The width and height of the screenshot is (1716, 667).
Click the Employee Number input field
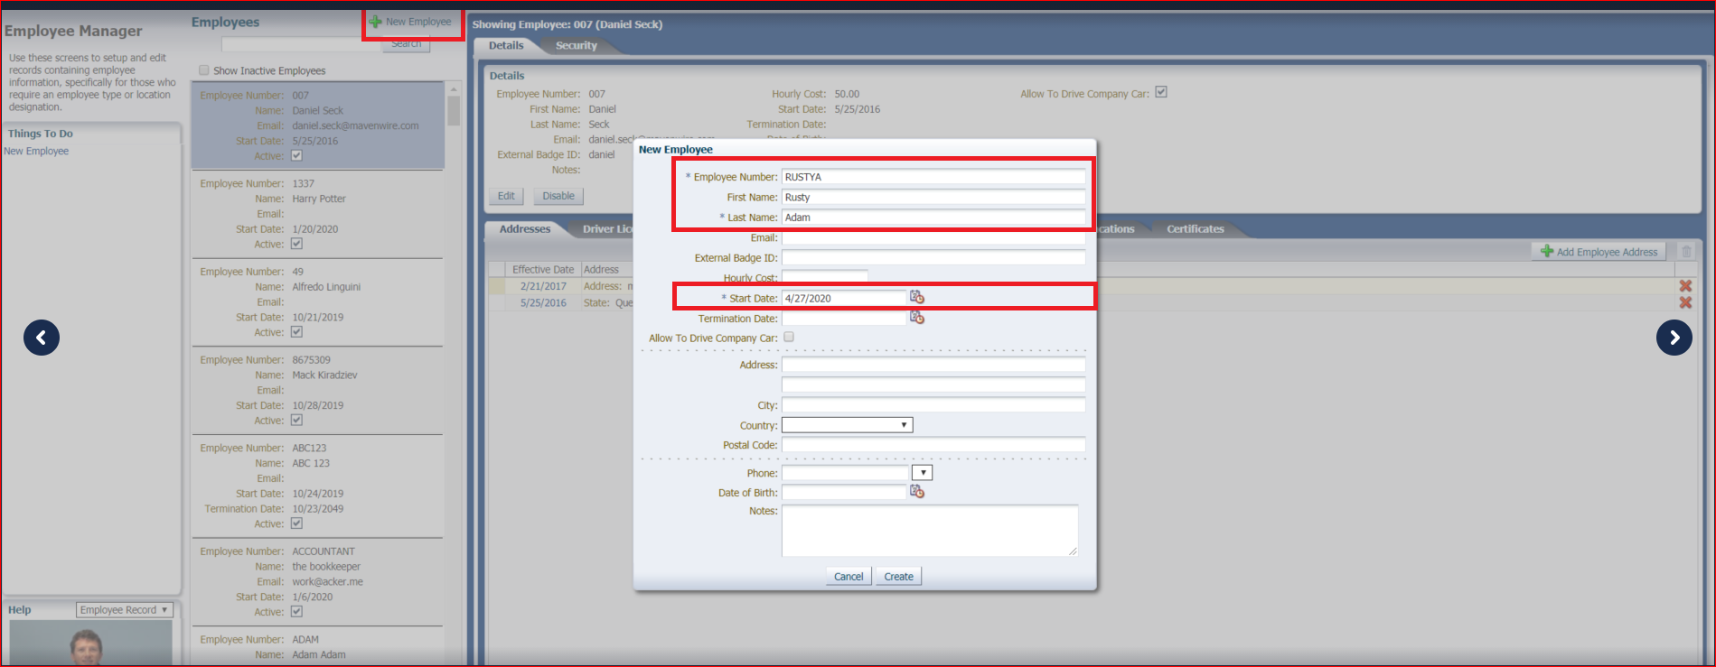click(933, 177)
